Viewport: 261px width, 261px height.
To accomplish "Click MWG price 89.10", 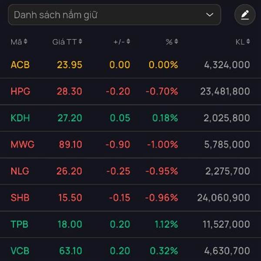I will pos(70,144).
